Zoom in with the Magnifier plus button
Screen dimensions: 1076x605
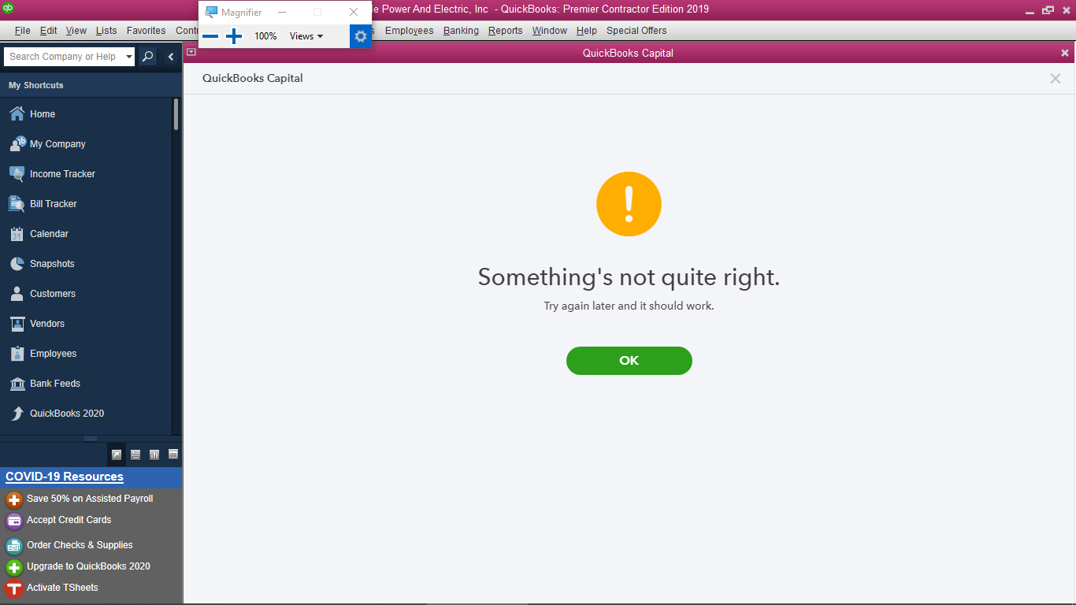(x=234, y=36)
